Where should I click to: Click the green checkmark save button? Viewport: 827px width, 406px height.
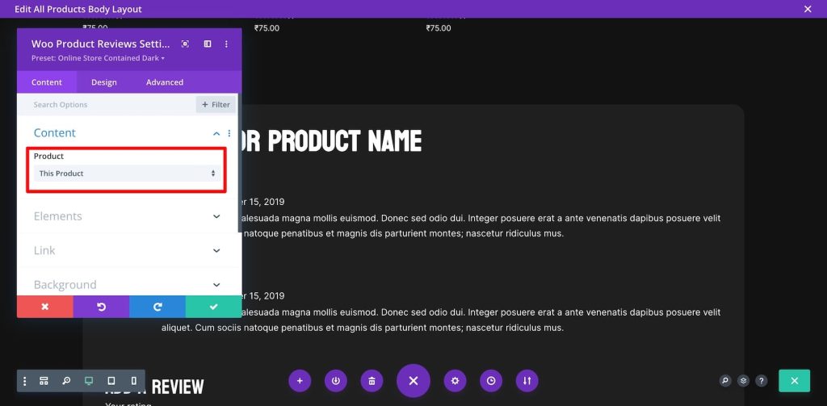click(x=213, y=307)
